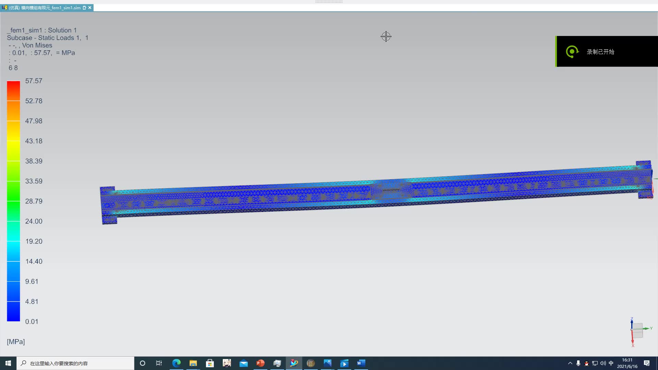Toggle the Chinese input method indicator
This screenshot has width=658, height=370.
[x=611, y=363]
